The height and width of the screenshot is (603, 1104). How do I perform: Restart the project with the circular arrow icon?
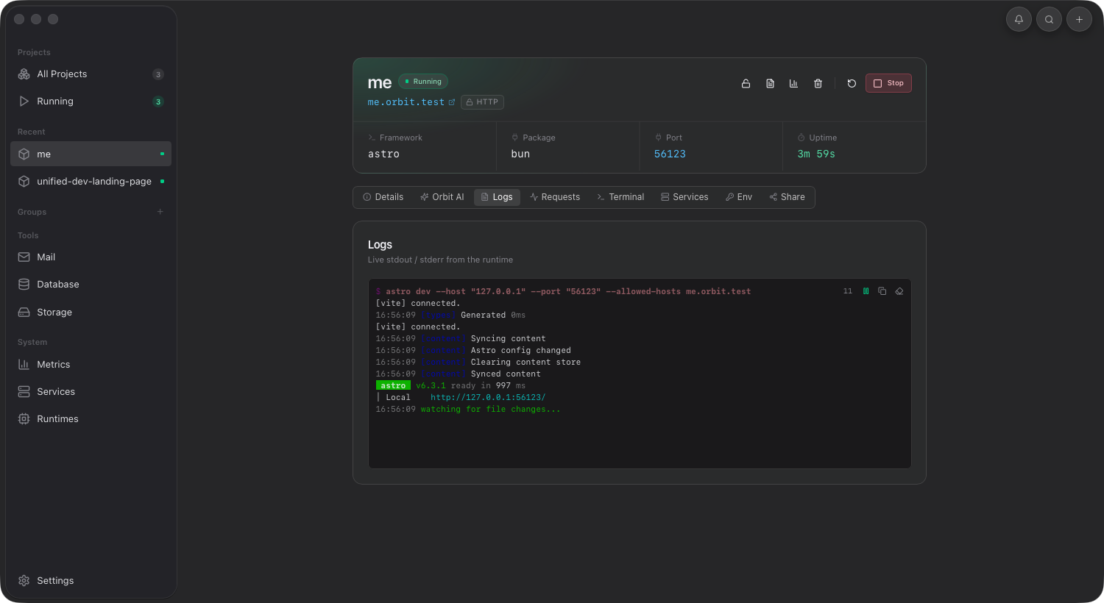tap(852, 83)
